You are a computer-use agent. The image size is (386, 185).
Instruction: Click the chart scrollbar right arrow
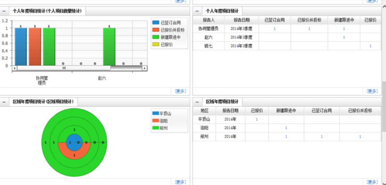[145, 68]
